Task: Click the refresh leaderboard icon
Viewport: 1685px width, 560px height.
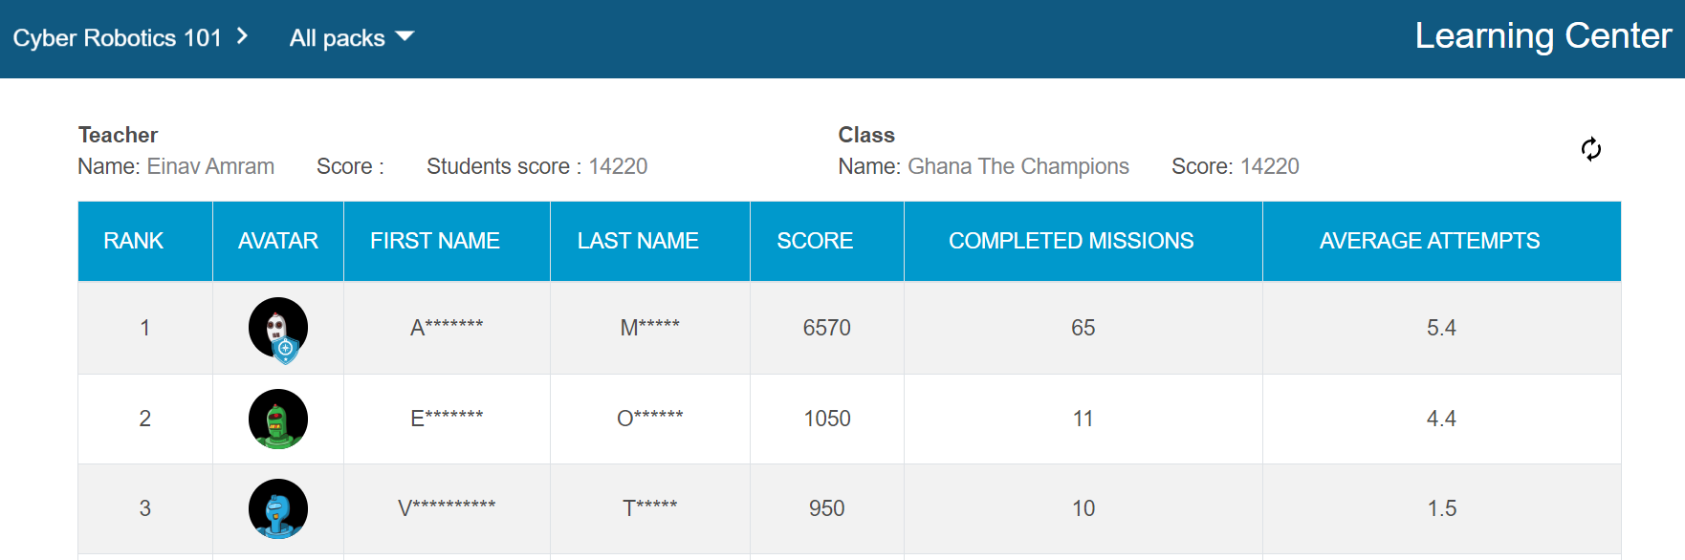Action: pyautogui.click(x=1590, y=149)
